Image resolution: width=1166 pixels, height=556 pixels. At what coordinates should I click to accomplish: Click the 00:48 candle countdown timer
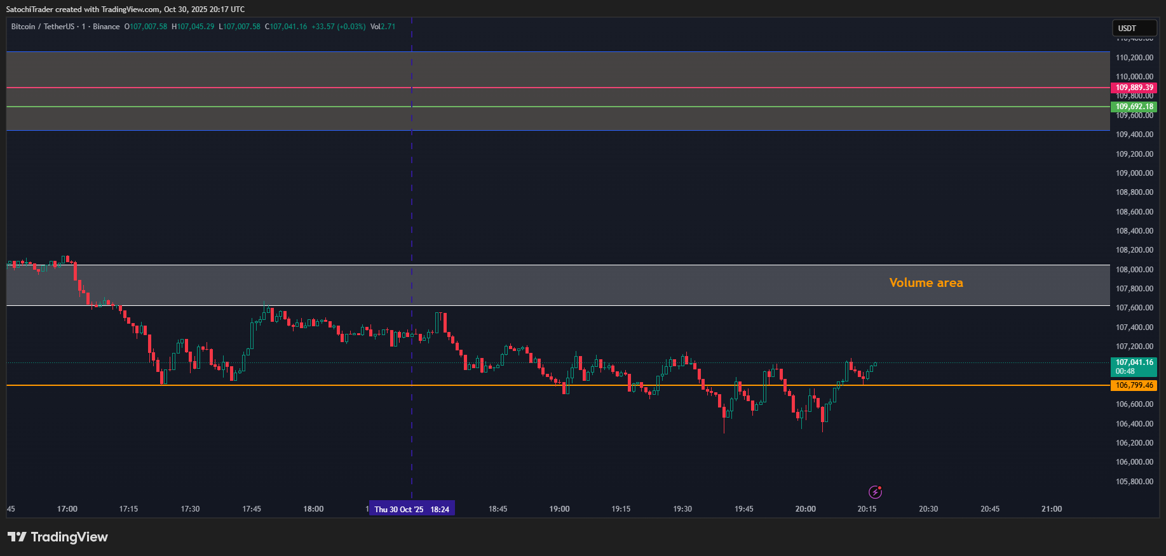click(1125, 371)
